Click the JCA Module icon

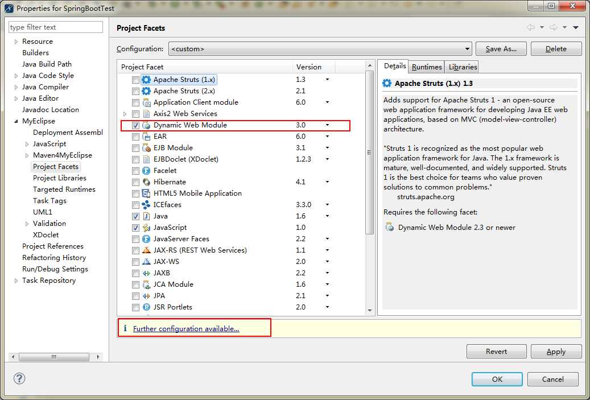(146, 284)
